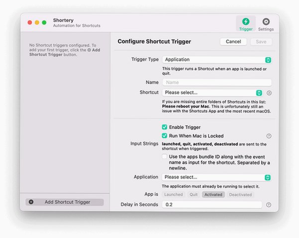Open help icon beside Delay in Seconds
Screen dimensions: 299x238
269,205
